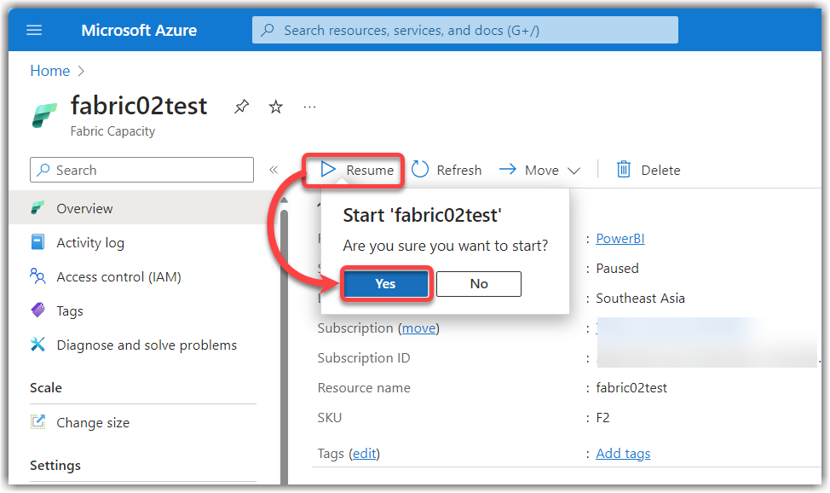The height and width of the screenshot is (493, 830).
Task: Collapse the left resource menu
Action: pyautogui.click(x=274, y=170)
